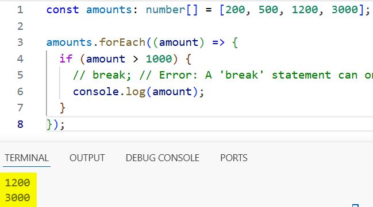Click the 'forEach' method name

[x=122, y=42]
